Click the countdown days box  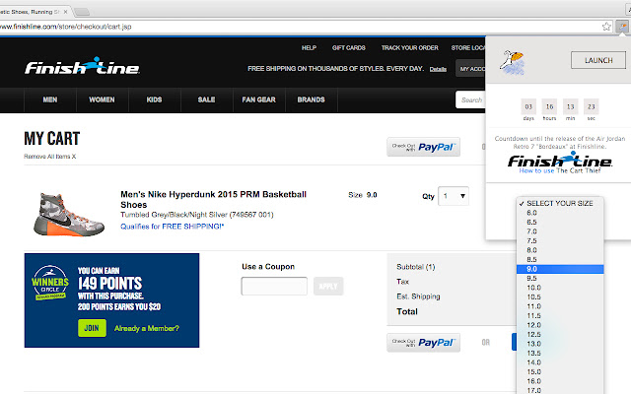528,106
